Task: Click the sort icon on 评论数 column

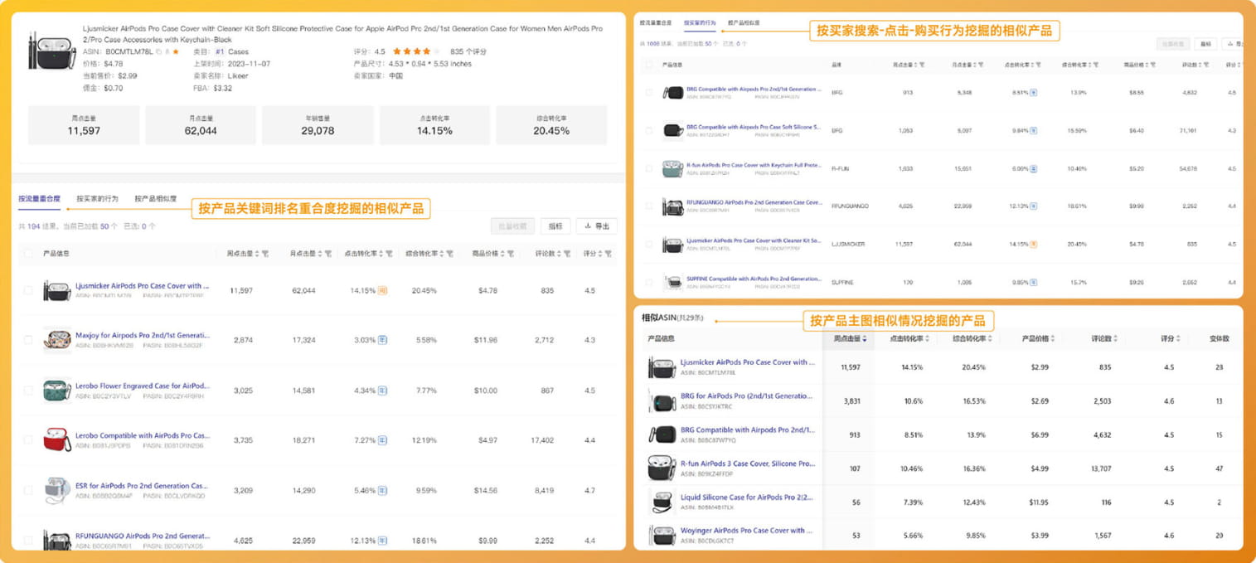Action: (559, 254)
